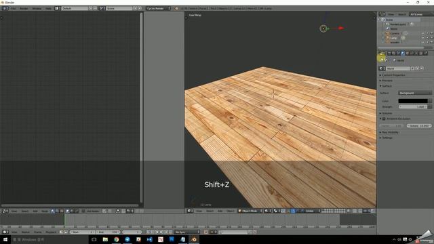Select the active World properties tab

point(403,53)
